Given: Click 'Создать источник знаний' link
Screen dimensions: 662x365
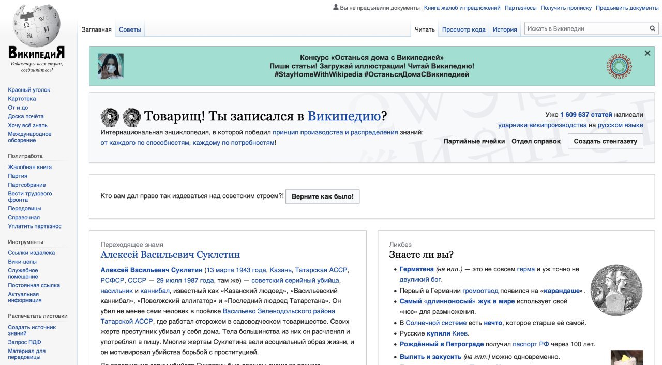Looking at the screenshot, I should [32, 330].
